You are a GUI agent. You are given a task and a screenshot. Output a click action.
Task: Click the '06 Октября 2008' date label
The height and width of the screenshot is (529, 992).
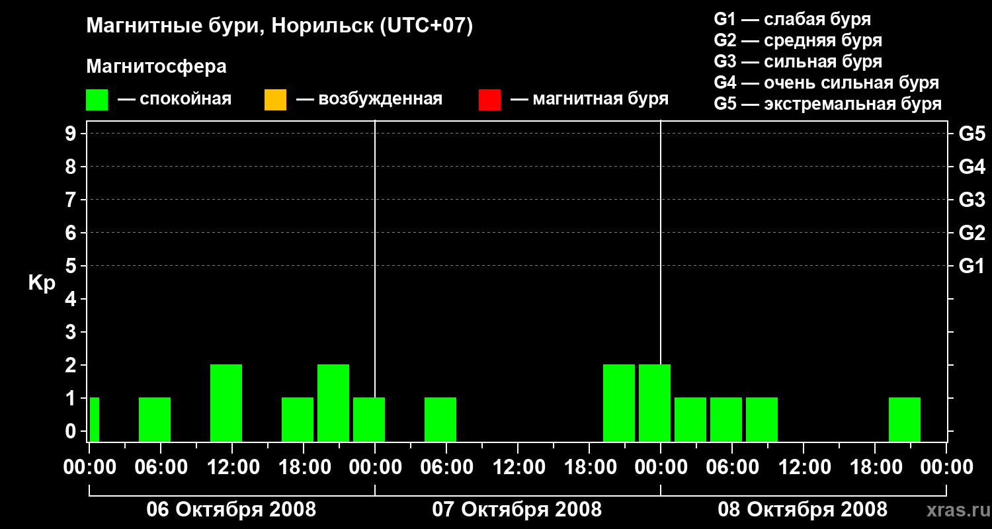pos(231,509)
